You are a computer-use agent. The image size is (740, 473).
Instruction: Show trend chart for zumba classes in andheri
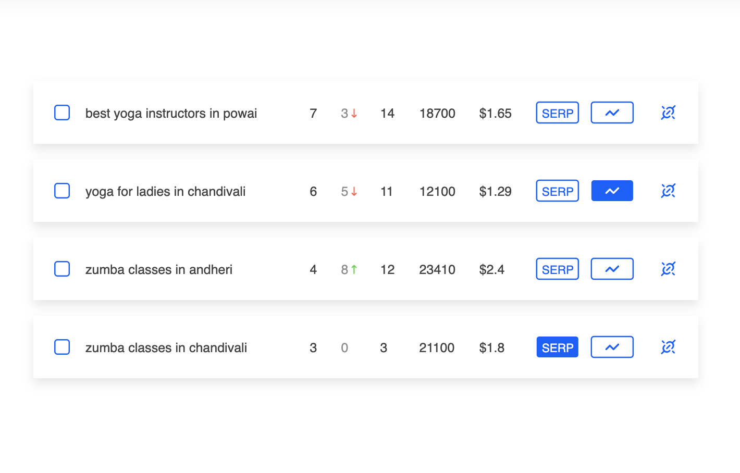point(612,269)
